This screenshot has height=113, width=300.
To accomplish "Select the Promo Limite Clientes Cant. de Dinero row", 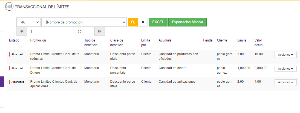I will tap(53, 70).
